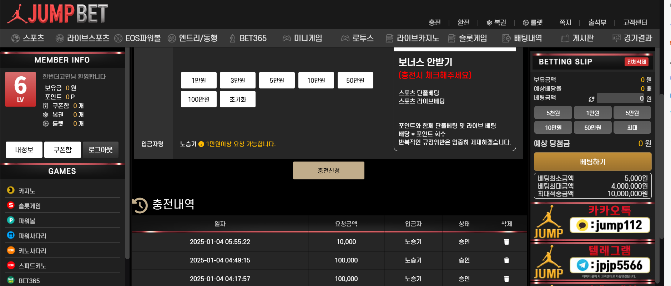Open EOS파워볼 in the main navigation
Screen dimensions: 671x286
(137, 38)
